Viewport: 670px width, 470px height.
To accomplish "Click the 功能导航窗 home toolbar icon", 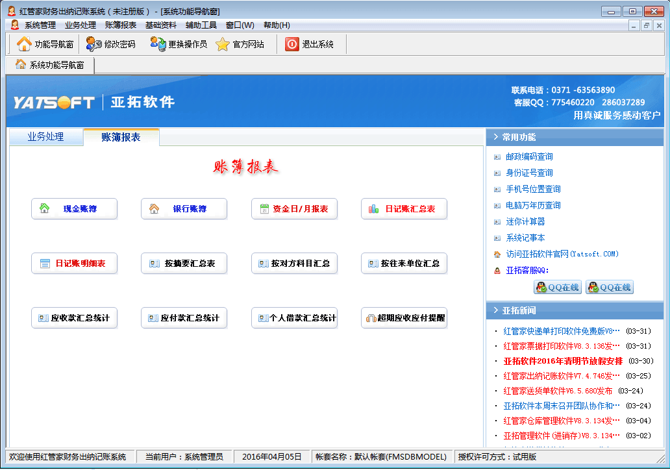I will pyautogui.click(x=24, y=44).
